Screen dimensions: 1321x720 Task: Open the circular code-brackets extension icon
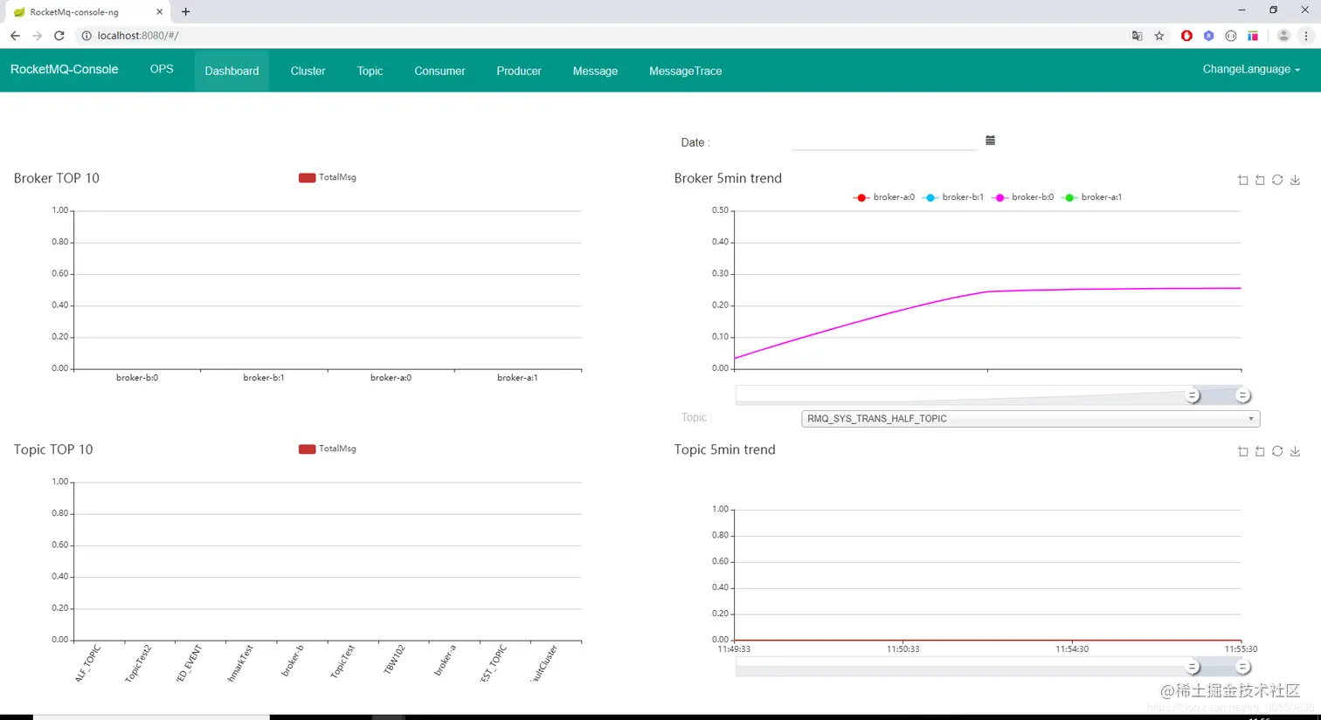(x=1231, y=36)
